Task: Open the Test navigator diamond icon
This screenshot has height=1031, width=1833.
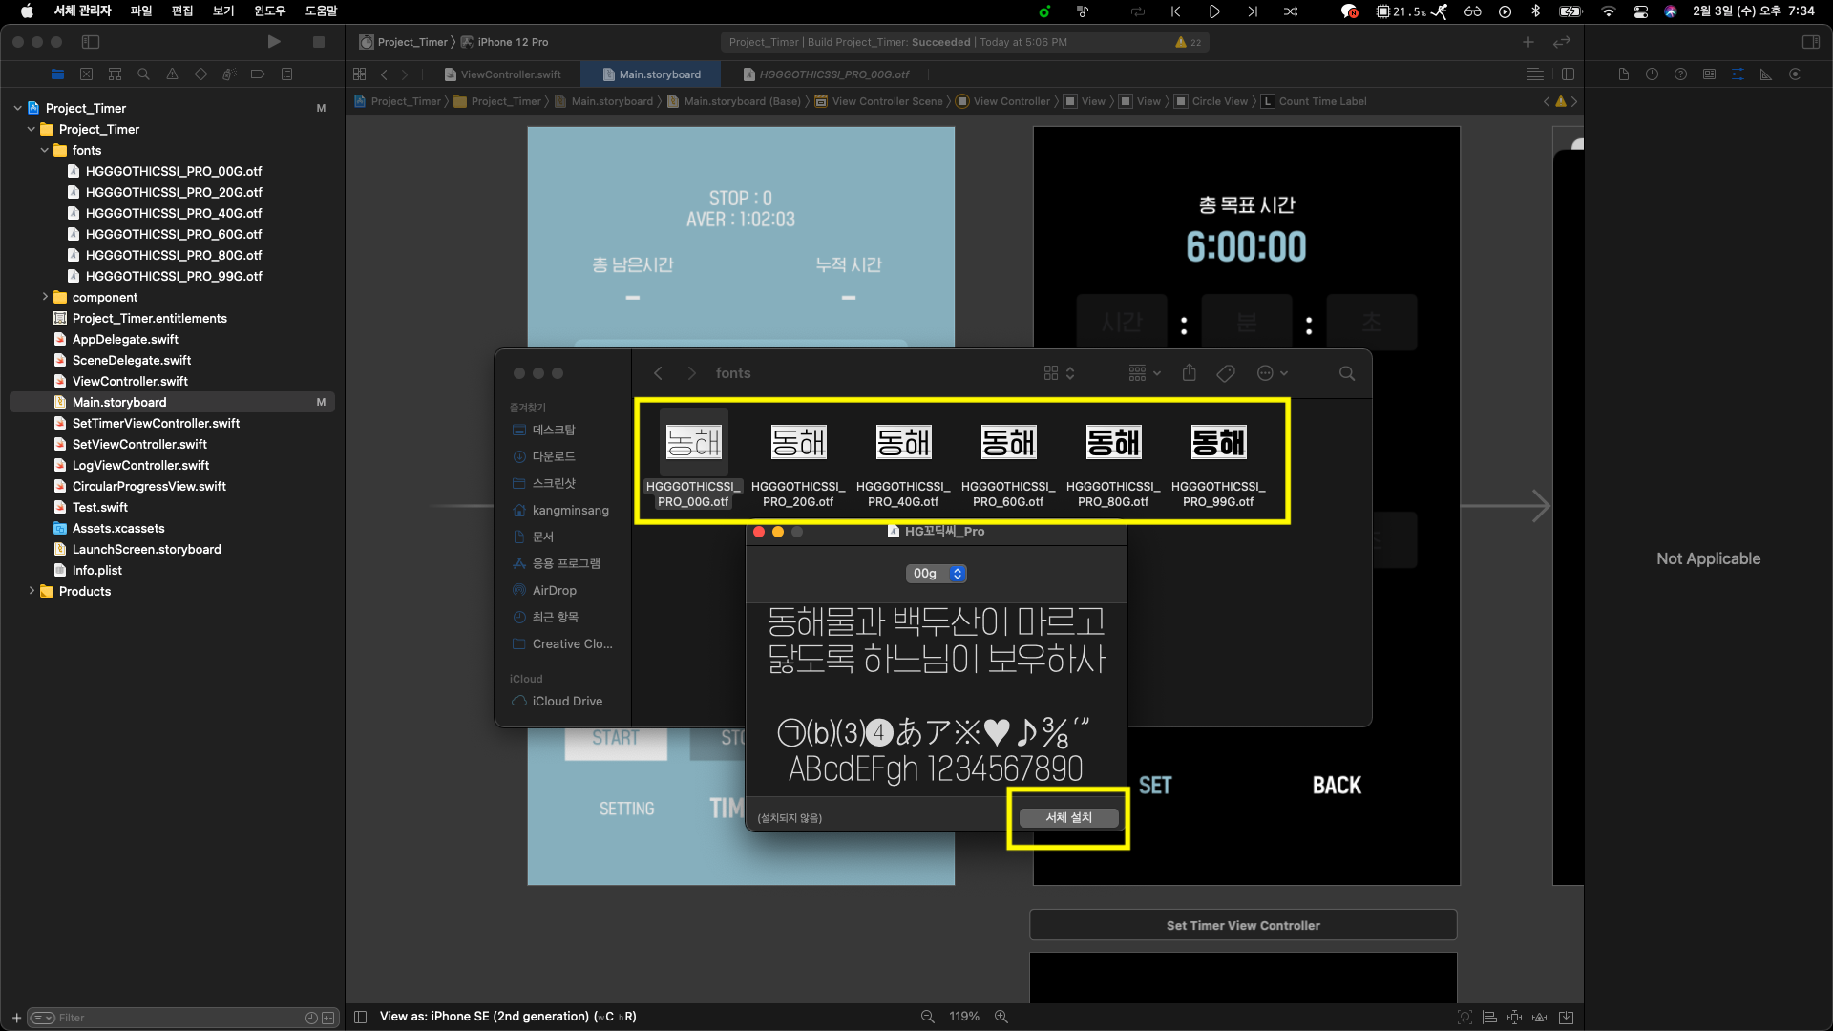Action: [200, 74]
